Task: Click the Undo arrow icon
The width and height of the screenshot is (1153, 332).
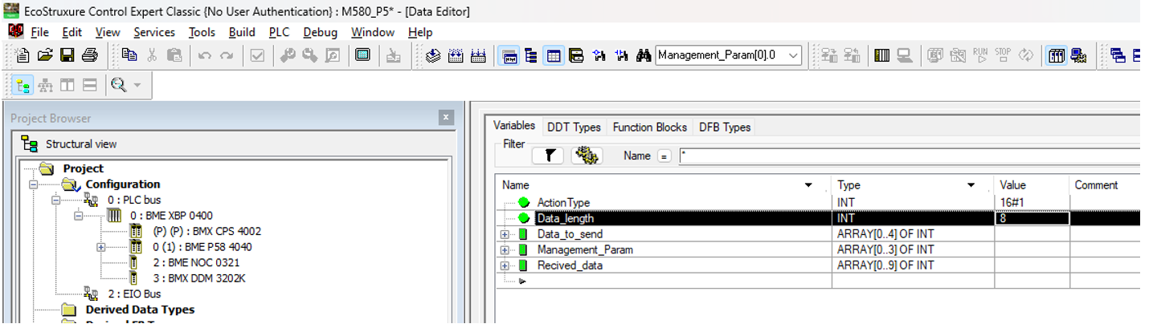Action: [x=204, y=55]
